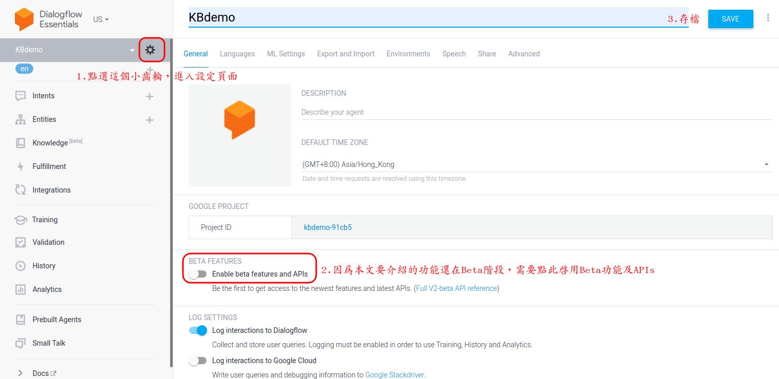Click the sidebar vertical scrollbar
The image size is (779, 379).
click(x=172, y=202)
